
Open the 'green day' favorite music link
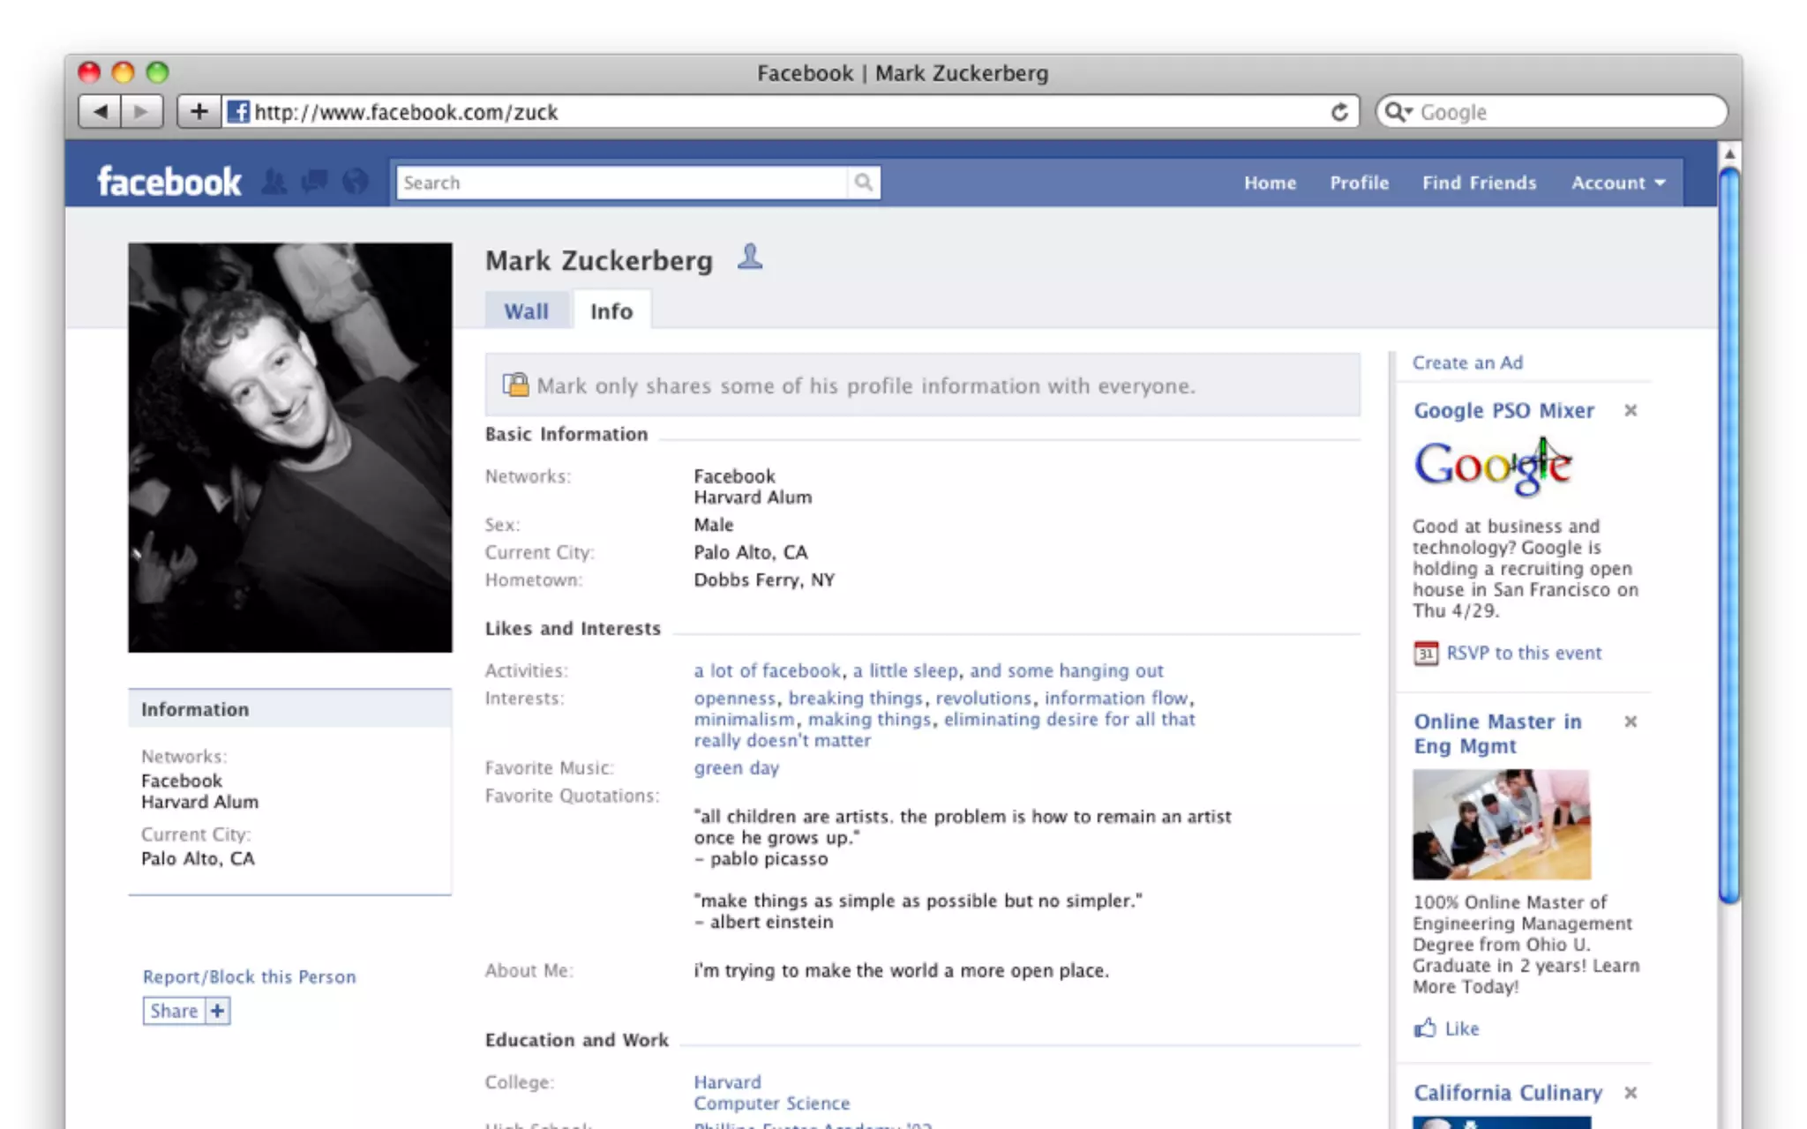pyautogui.click(x=736, y=768)
